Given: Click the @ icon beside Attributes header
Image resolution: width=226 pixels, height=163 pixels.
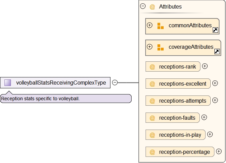Looking at the screenshot, I should click(x=152, y=6).
